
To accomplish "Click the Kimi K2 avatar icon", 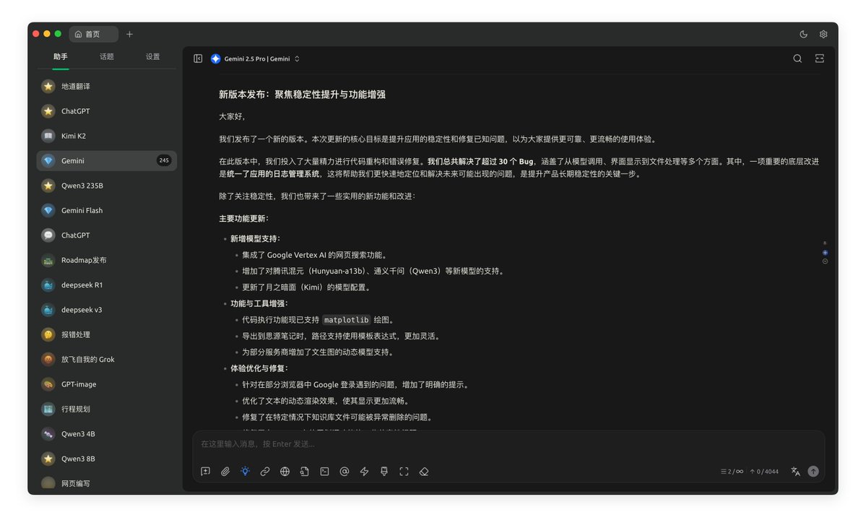I will point(48,136).
